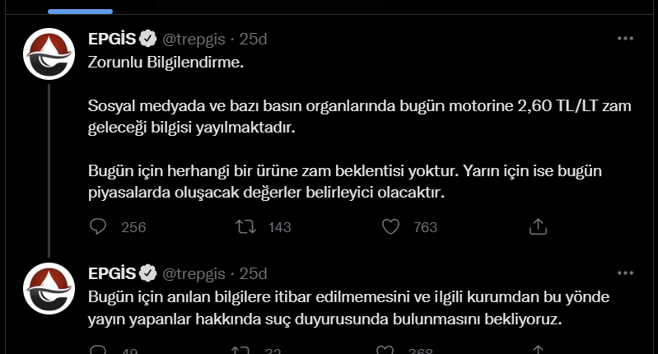This screenshot has width=658, height=354.
Task: Reply to the Zorunlu Bilgilendirme tweet
Action: pyautogui.click(x=98, y=227)
